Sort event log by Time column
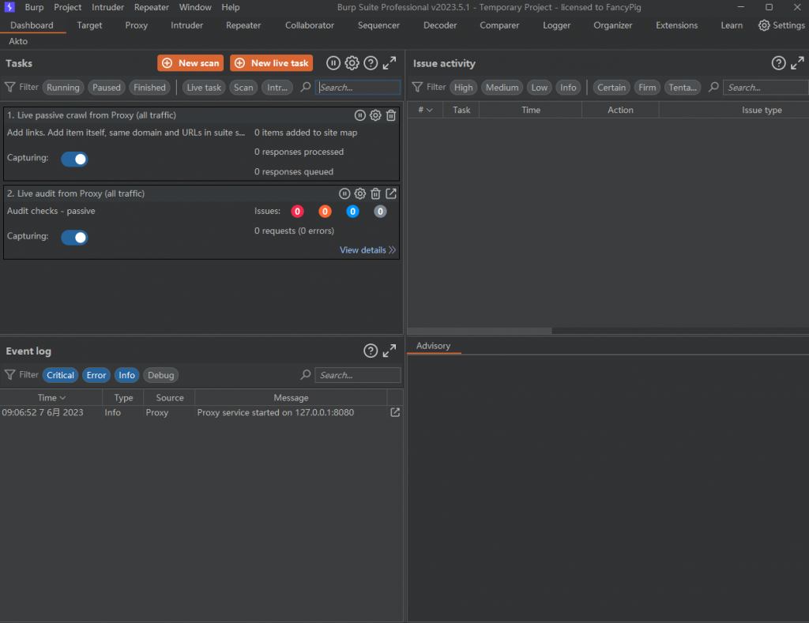The height and width of the screenshot is (623, 809). pos(51,398)
